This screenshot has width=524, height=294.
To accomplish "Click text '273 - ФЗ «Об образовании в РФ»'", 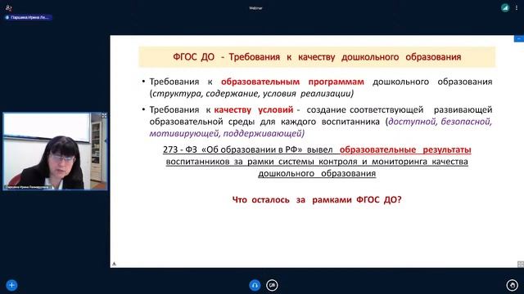I will click(233, 149).
